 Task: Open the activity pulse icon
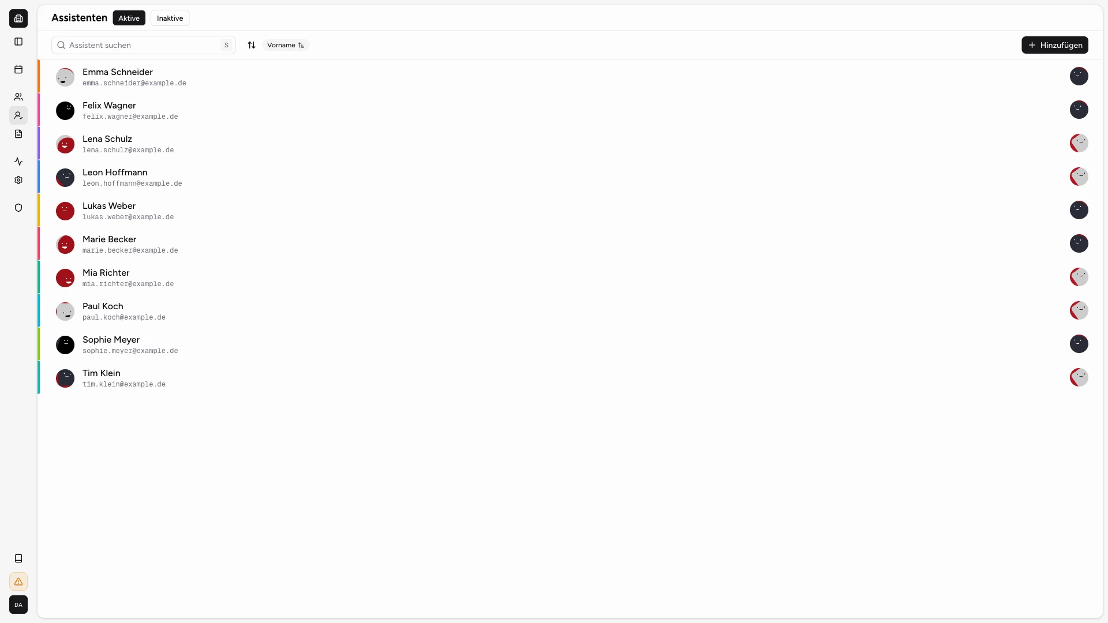tap(18, 161)
